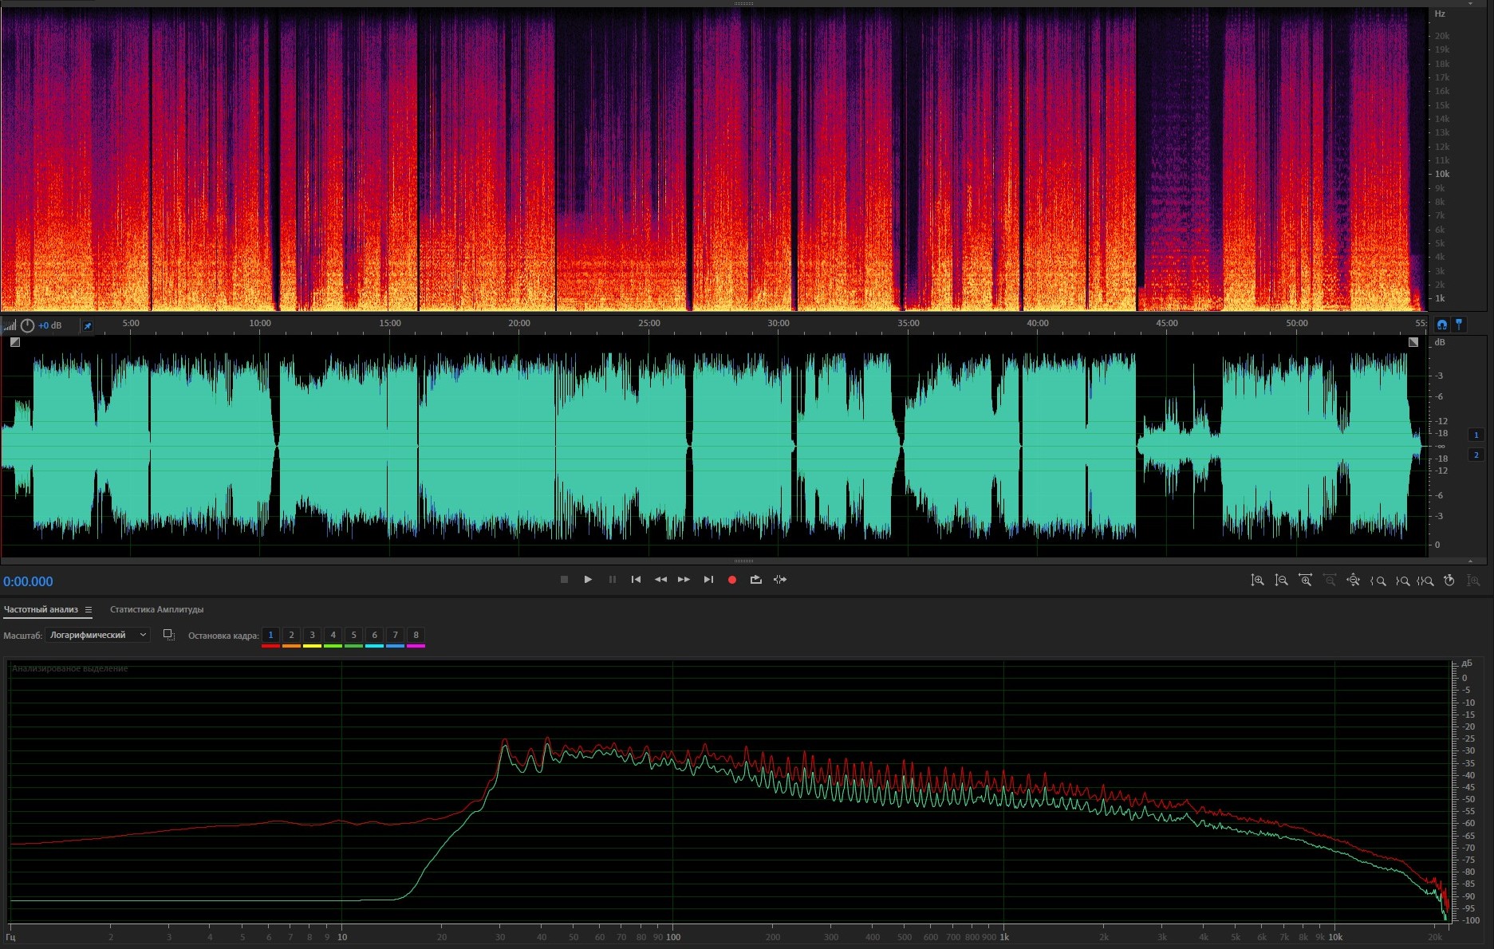Click the red Record button
This screenshot has height=949, width=1494.
[x=731, y=580]
